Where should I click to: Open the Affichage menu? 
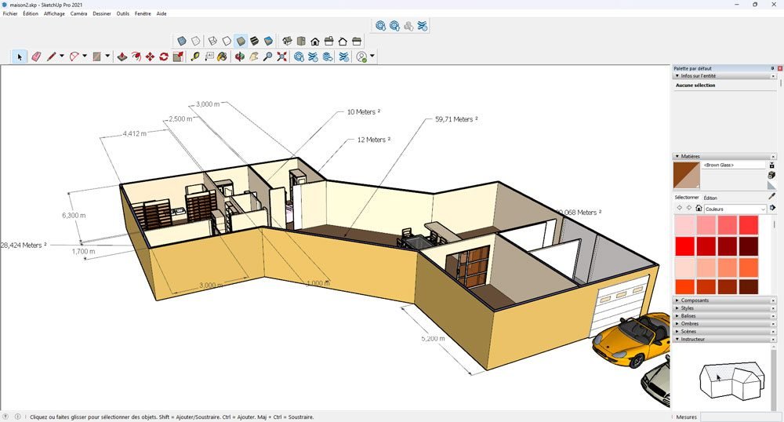click(x=54, y=13)
